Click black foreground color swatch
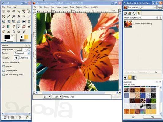Screen dimensions: 163x122 tap(7, 37)
